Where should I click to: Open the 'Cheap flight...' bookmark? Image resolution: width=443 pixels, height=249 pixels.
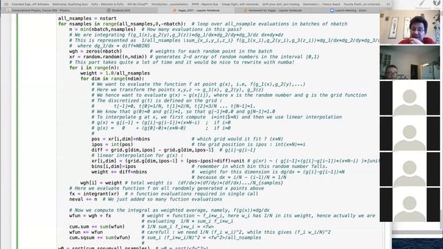tap(240, 4)
